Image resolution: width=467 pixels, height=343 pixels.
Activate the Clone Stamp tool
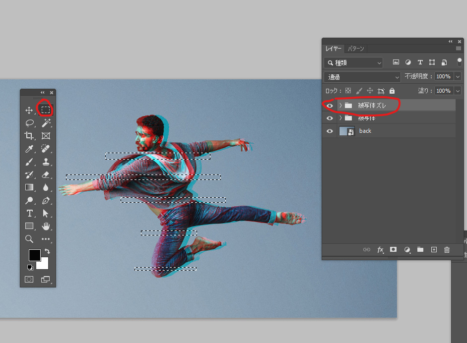(x=46, y=162)
